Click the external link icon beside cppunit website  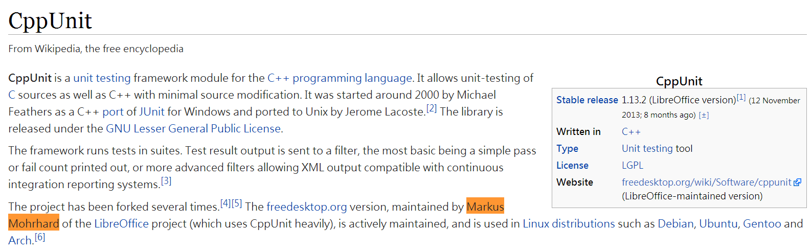(x=797, y=182)
